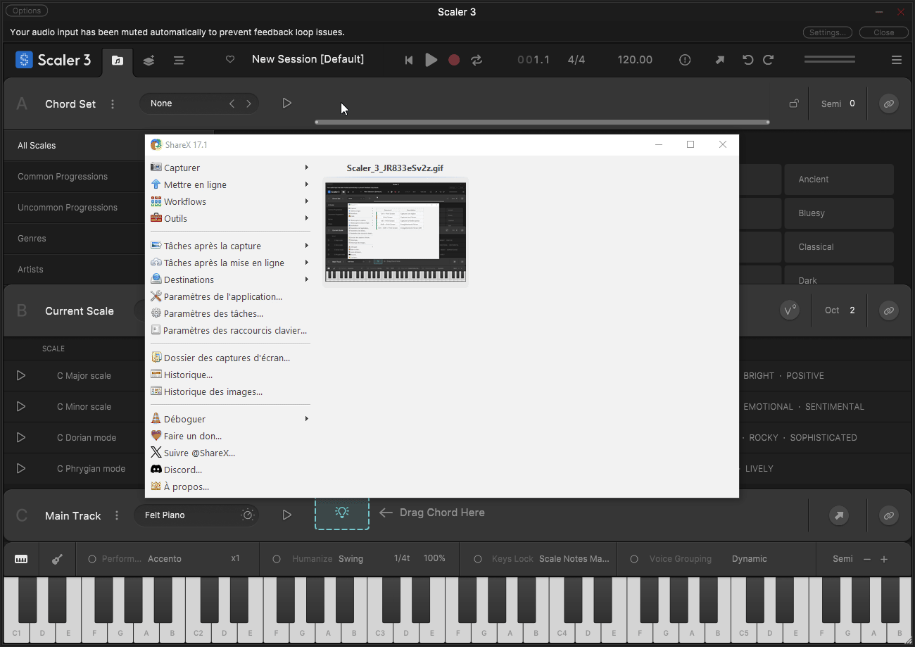Click the link icon in section B
The height and width of the screenshot is (647, 915).
coord(889,310)
